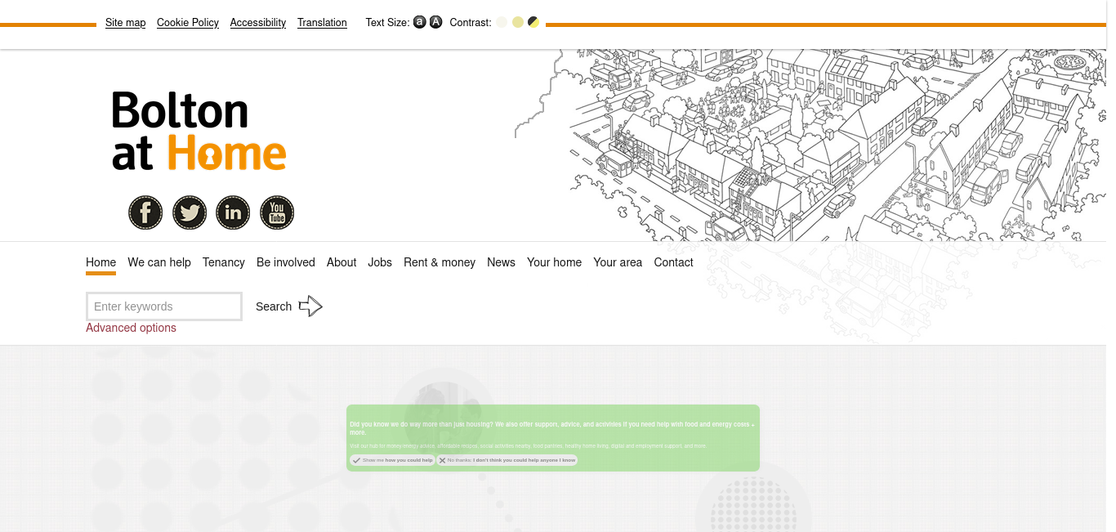Select the pale yellow contrast swatch
1116x532 pixels.
[x=518, y=22]
